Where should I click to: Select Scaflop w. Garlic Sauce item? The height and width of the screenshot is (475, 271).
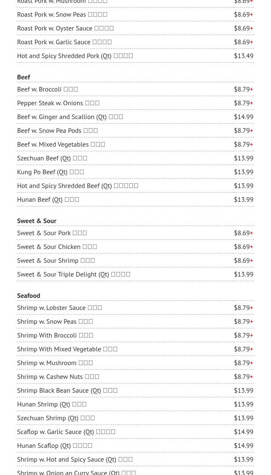(x=66, y=432)
